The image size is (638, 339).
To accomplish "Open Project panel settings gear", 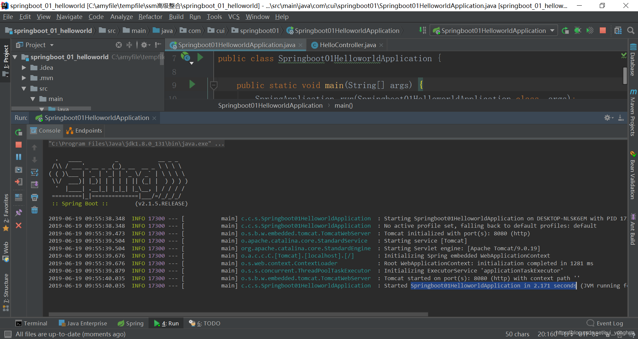I will pyautogui.click(x=145, y=45).
